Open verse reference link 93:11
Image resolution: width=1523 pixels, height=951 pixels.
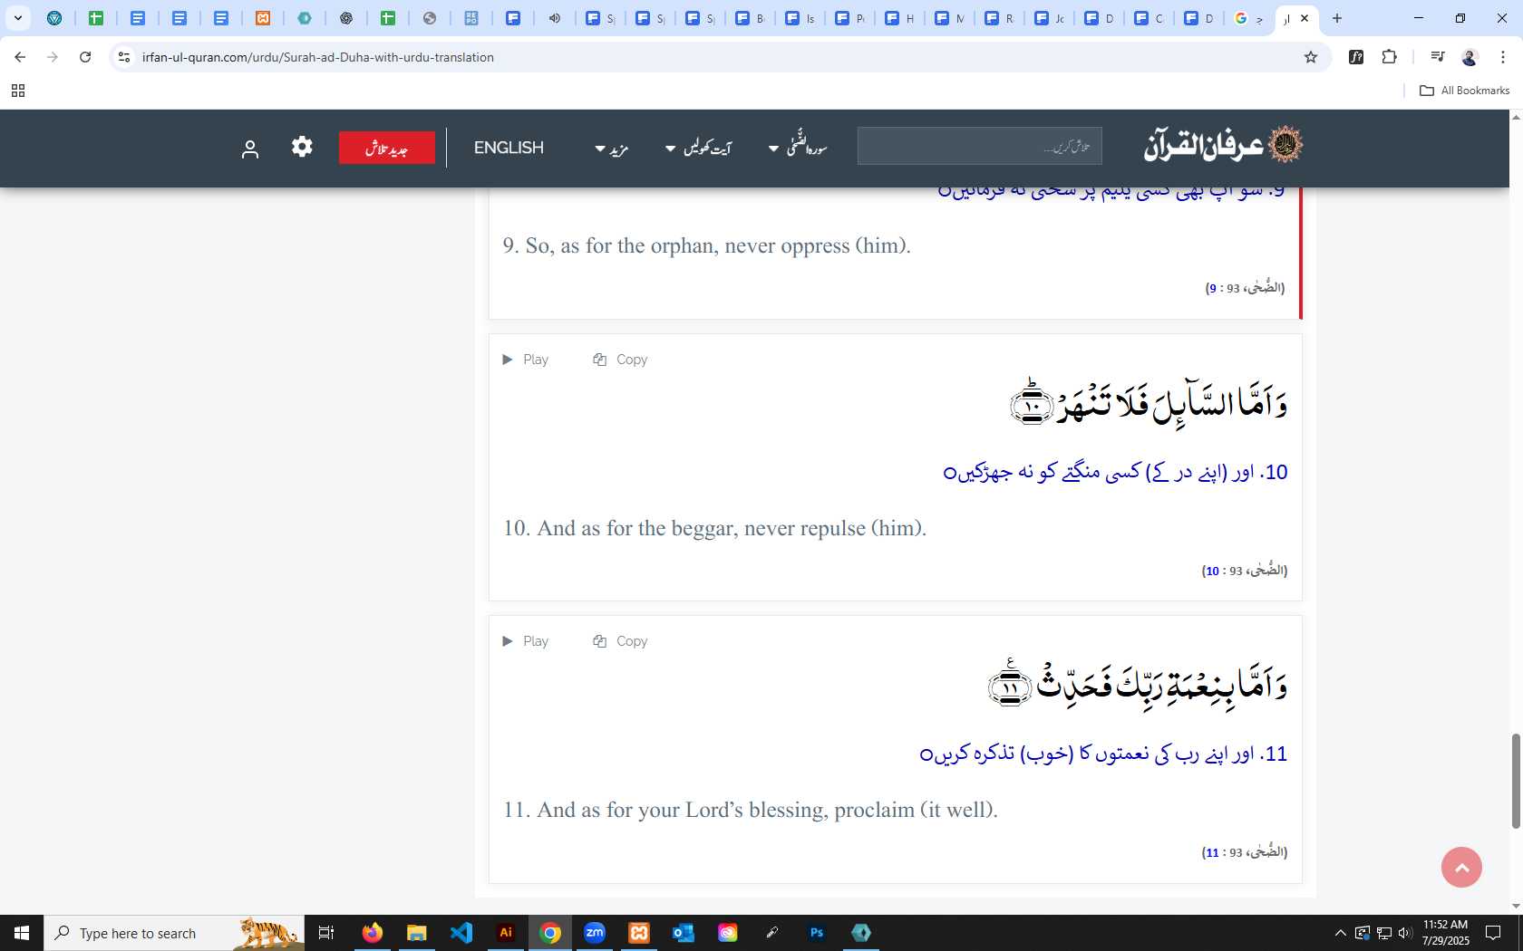[1244, 852]
